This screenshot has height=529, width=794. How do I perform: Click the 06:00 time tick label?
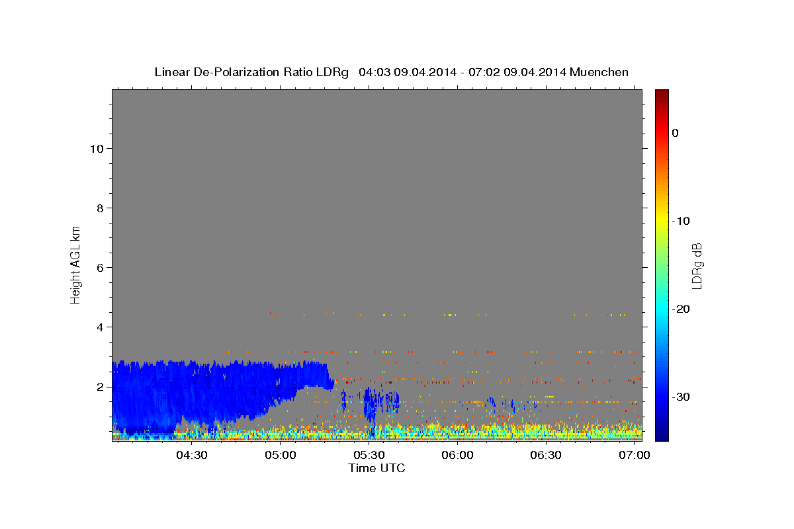(458, 456)
